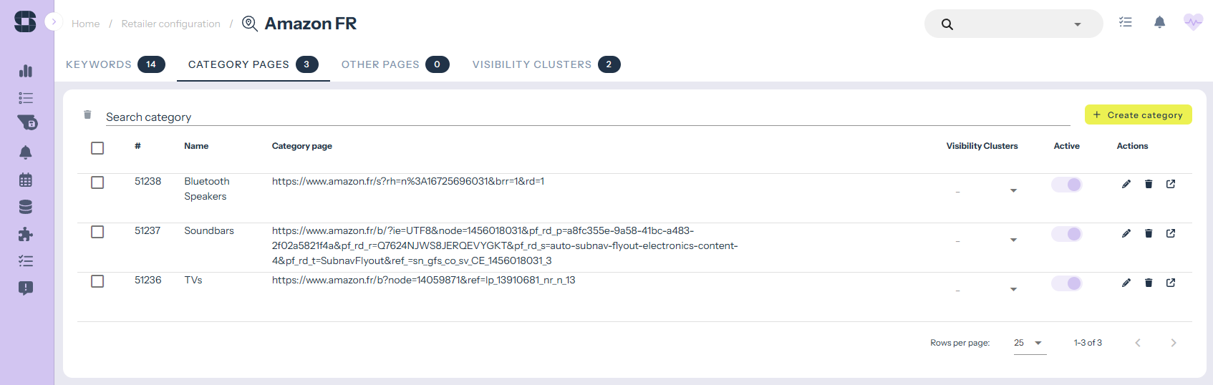Open TVs category page in external link
This screenshot has height=385, width=1213.
tap(1171, 283)
